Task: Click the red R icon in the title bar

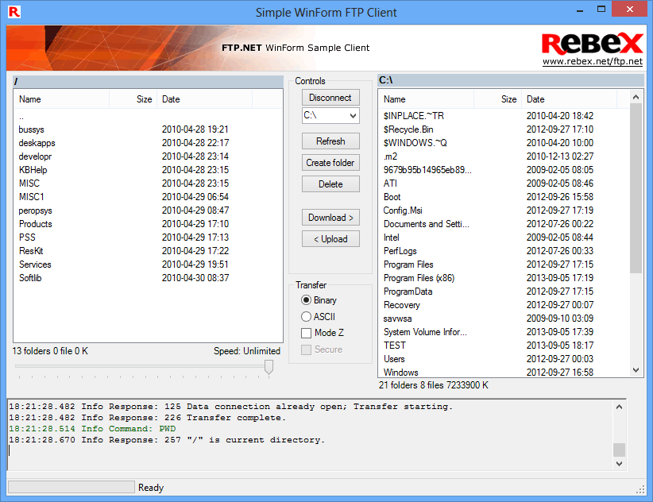Action: point(16,11)
